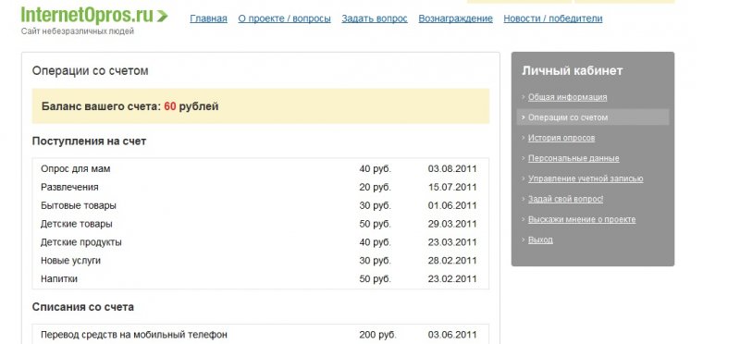
Task: Click Перевод средств на мобильный телефон row
Action: [260, 335]
